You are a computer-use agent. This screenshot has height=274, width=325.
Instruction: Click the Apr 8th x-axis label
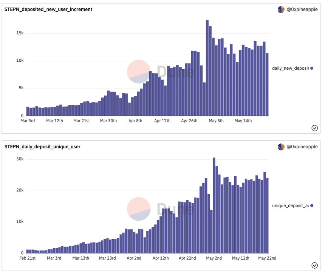coord(135,121)
